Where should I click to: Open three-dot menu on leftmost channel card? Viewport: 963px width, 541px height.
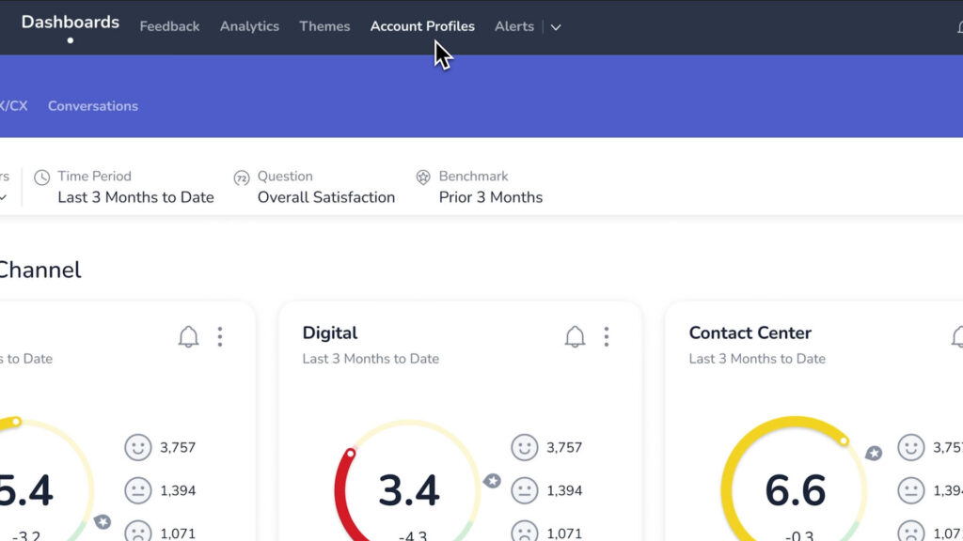220,337
